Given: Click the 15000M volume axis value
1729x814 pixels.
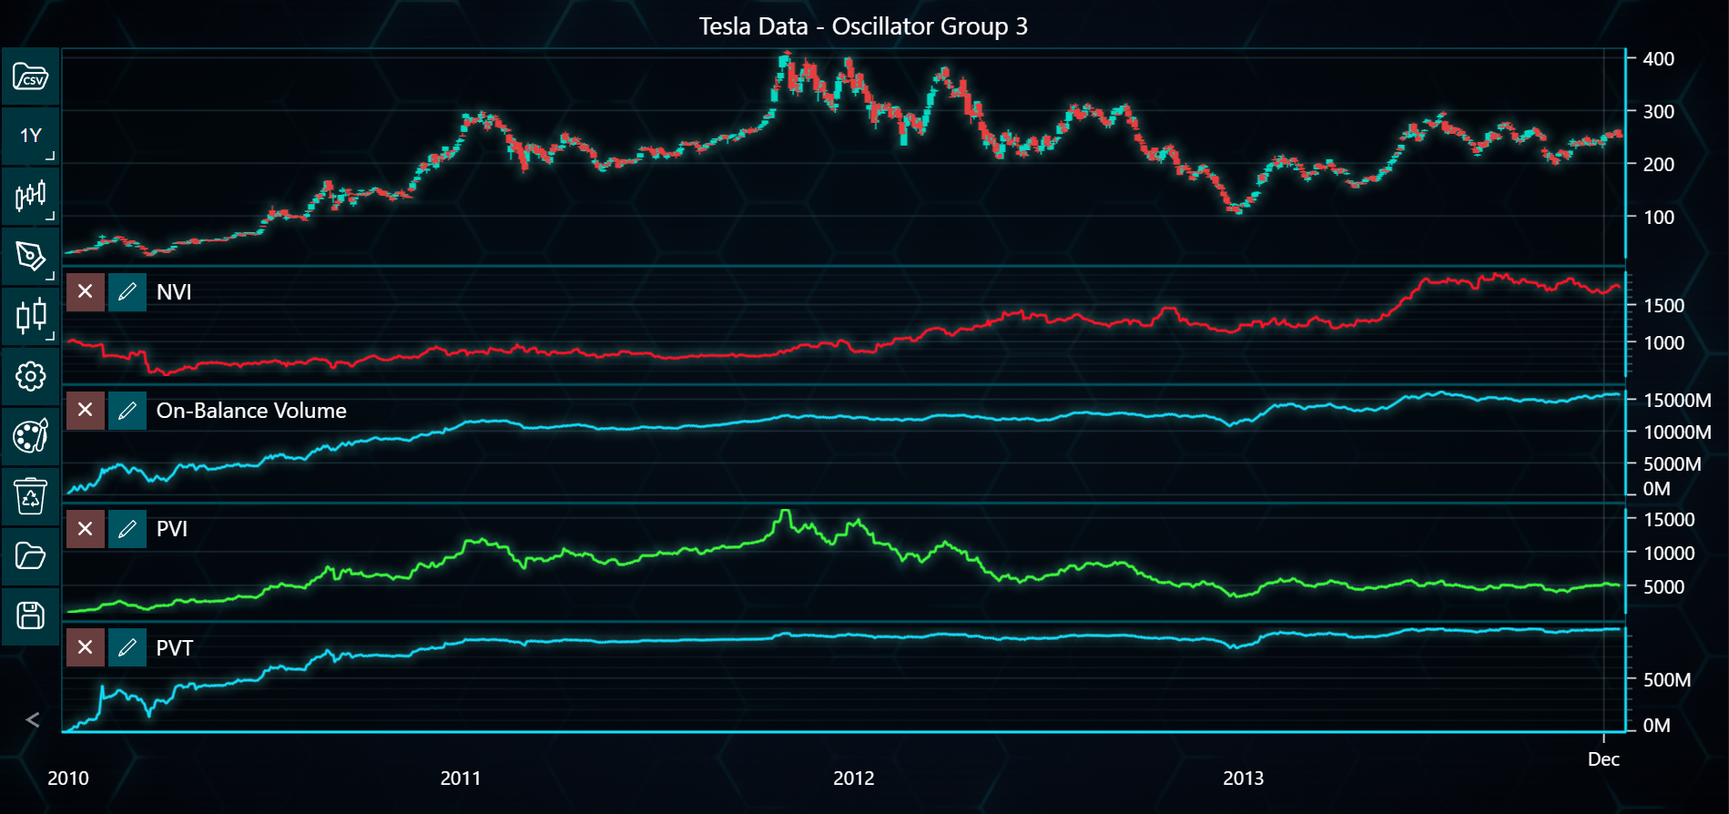Looking at the screenshot, I should pos(1677,401).
